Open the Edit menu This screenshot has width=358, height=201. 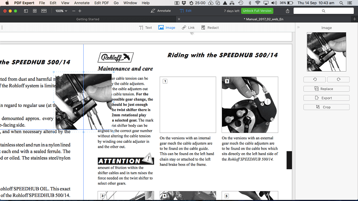[x=53, y=3]
